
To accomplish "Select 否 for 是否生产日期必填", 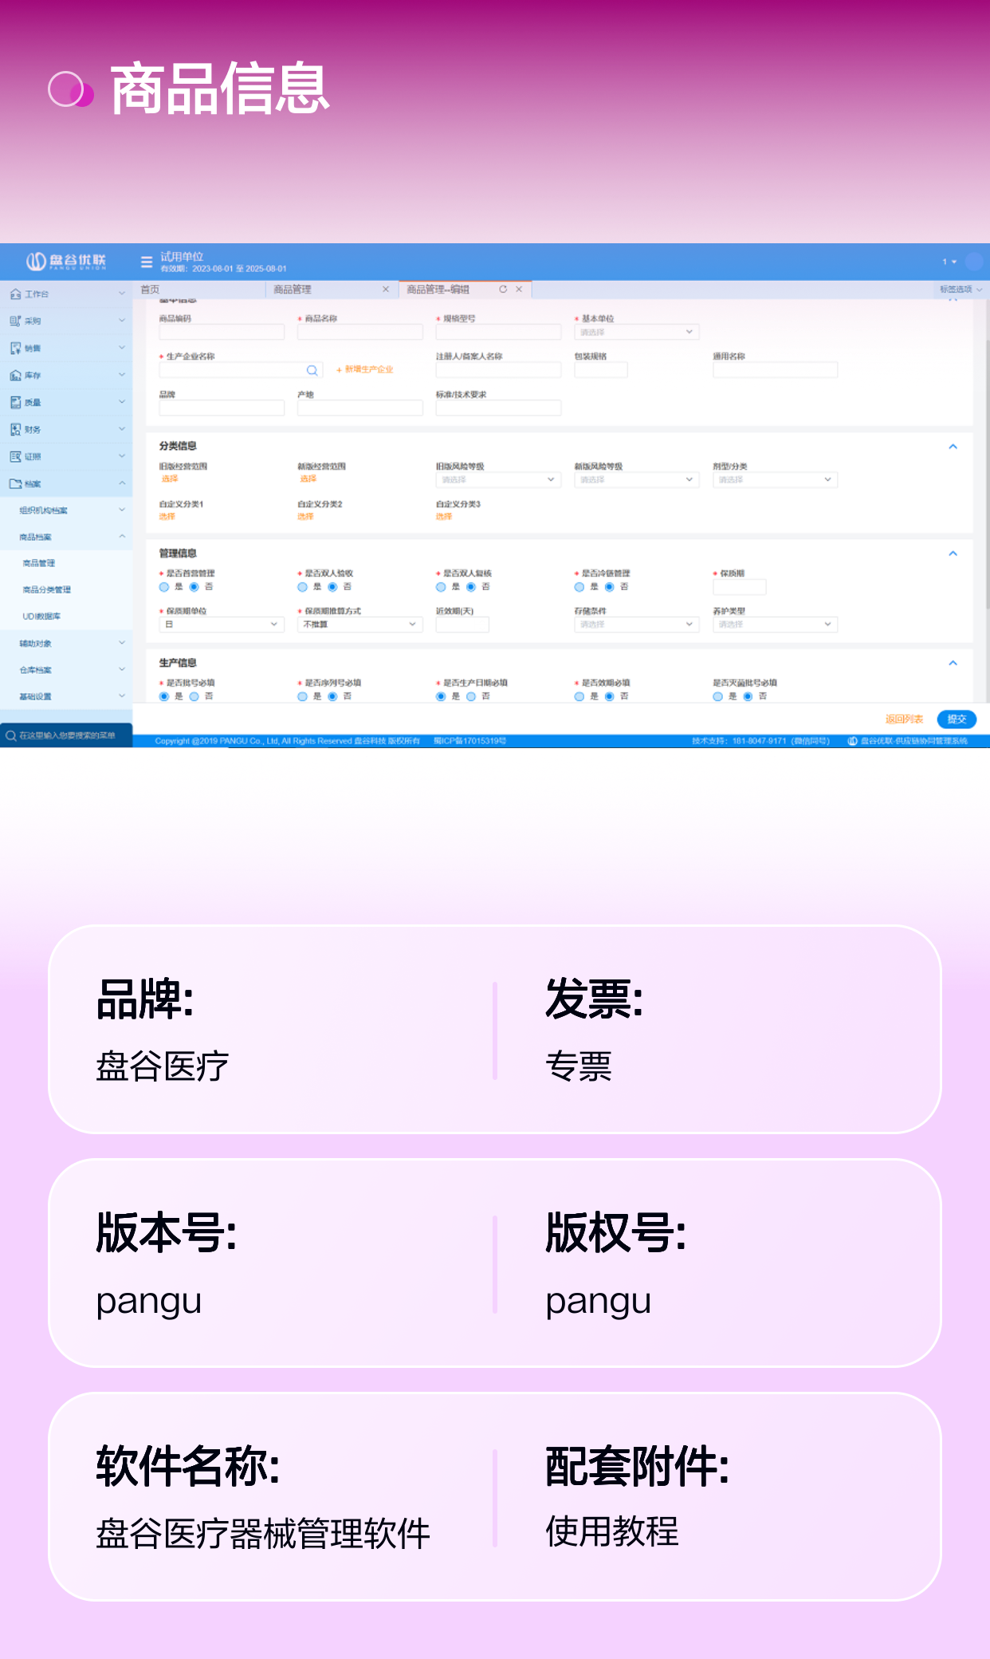I will click(471, 696).
